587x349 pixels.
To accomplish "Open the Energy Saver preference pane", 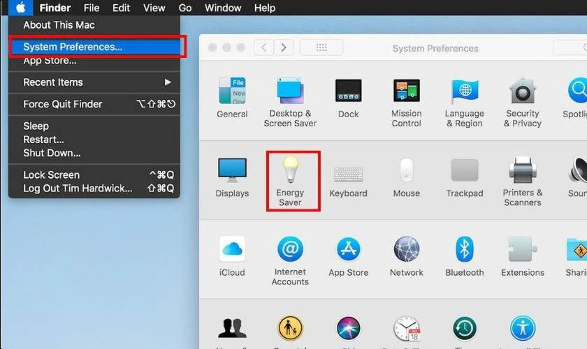I will (x=290, y=181).
